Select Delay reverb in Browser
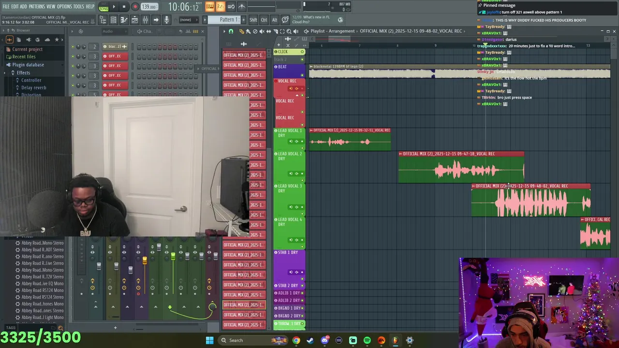 pyautogui.click(x=34, y=87)
